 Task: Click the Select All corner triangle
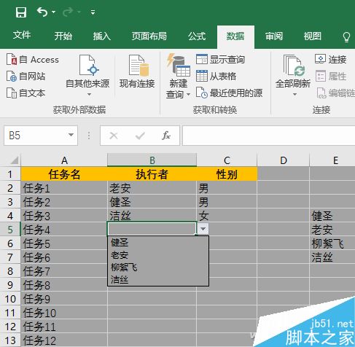(14, 160)
